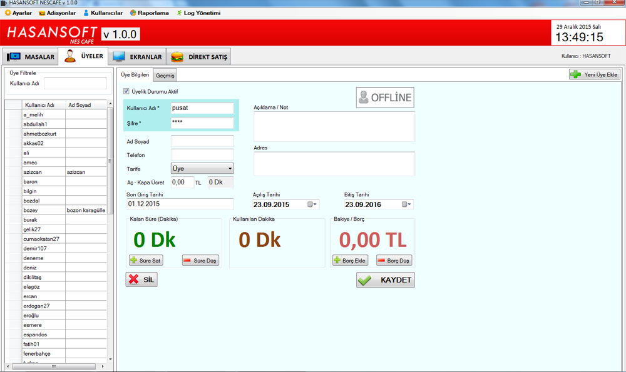Image resolution: width=626 pixels, height=372 pixels.
Task: Click the Raporlama pie chart icon
Action: point(133,13)
